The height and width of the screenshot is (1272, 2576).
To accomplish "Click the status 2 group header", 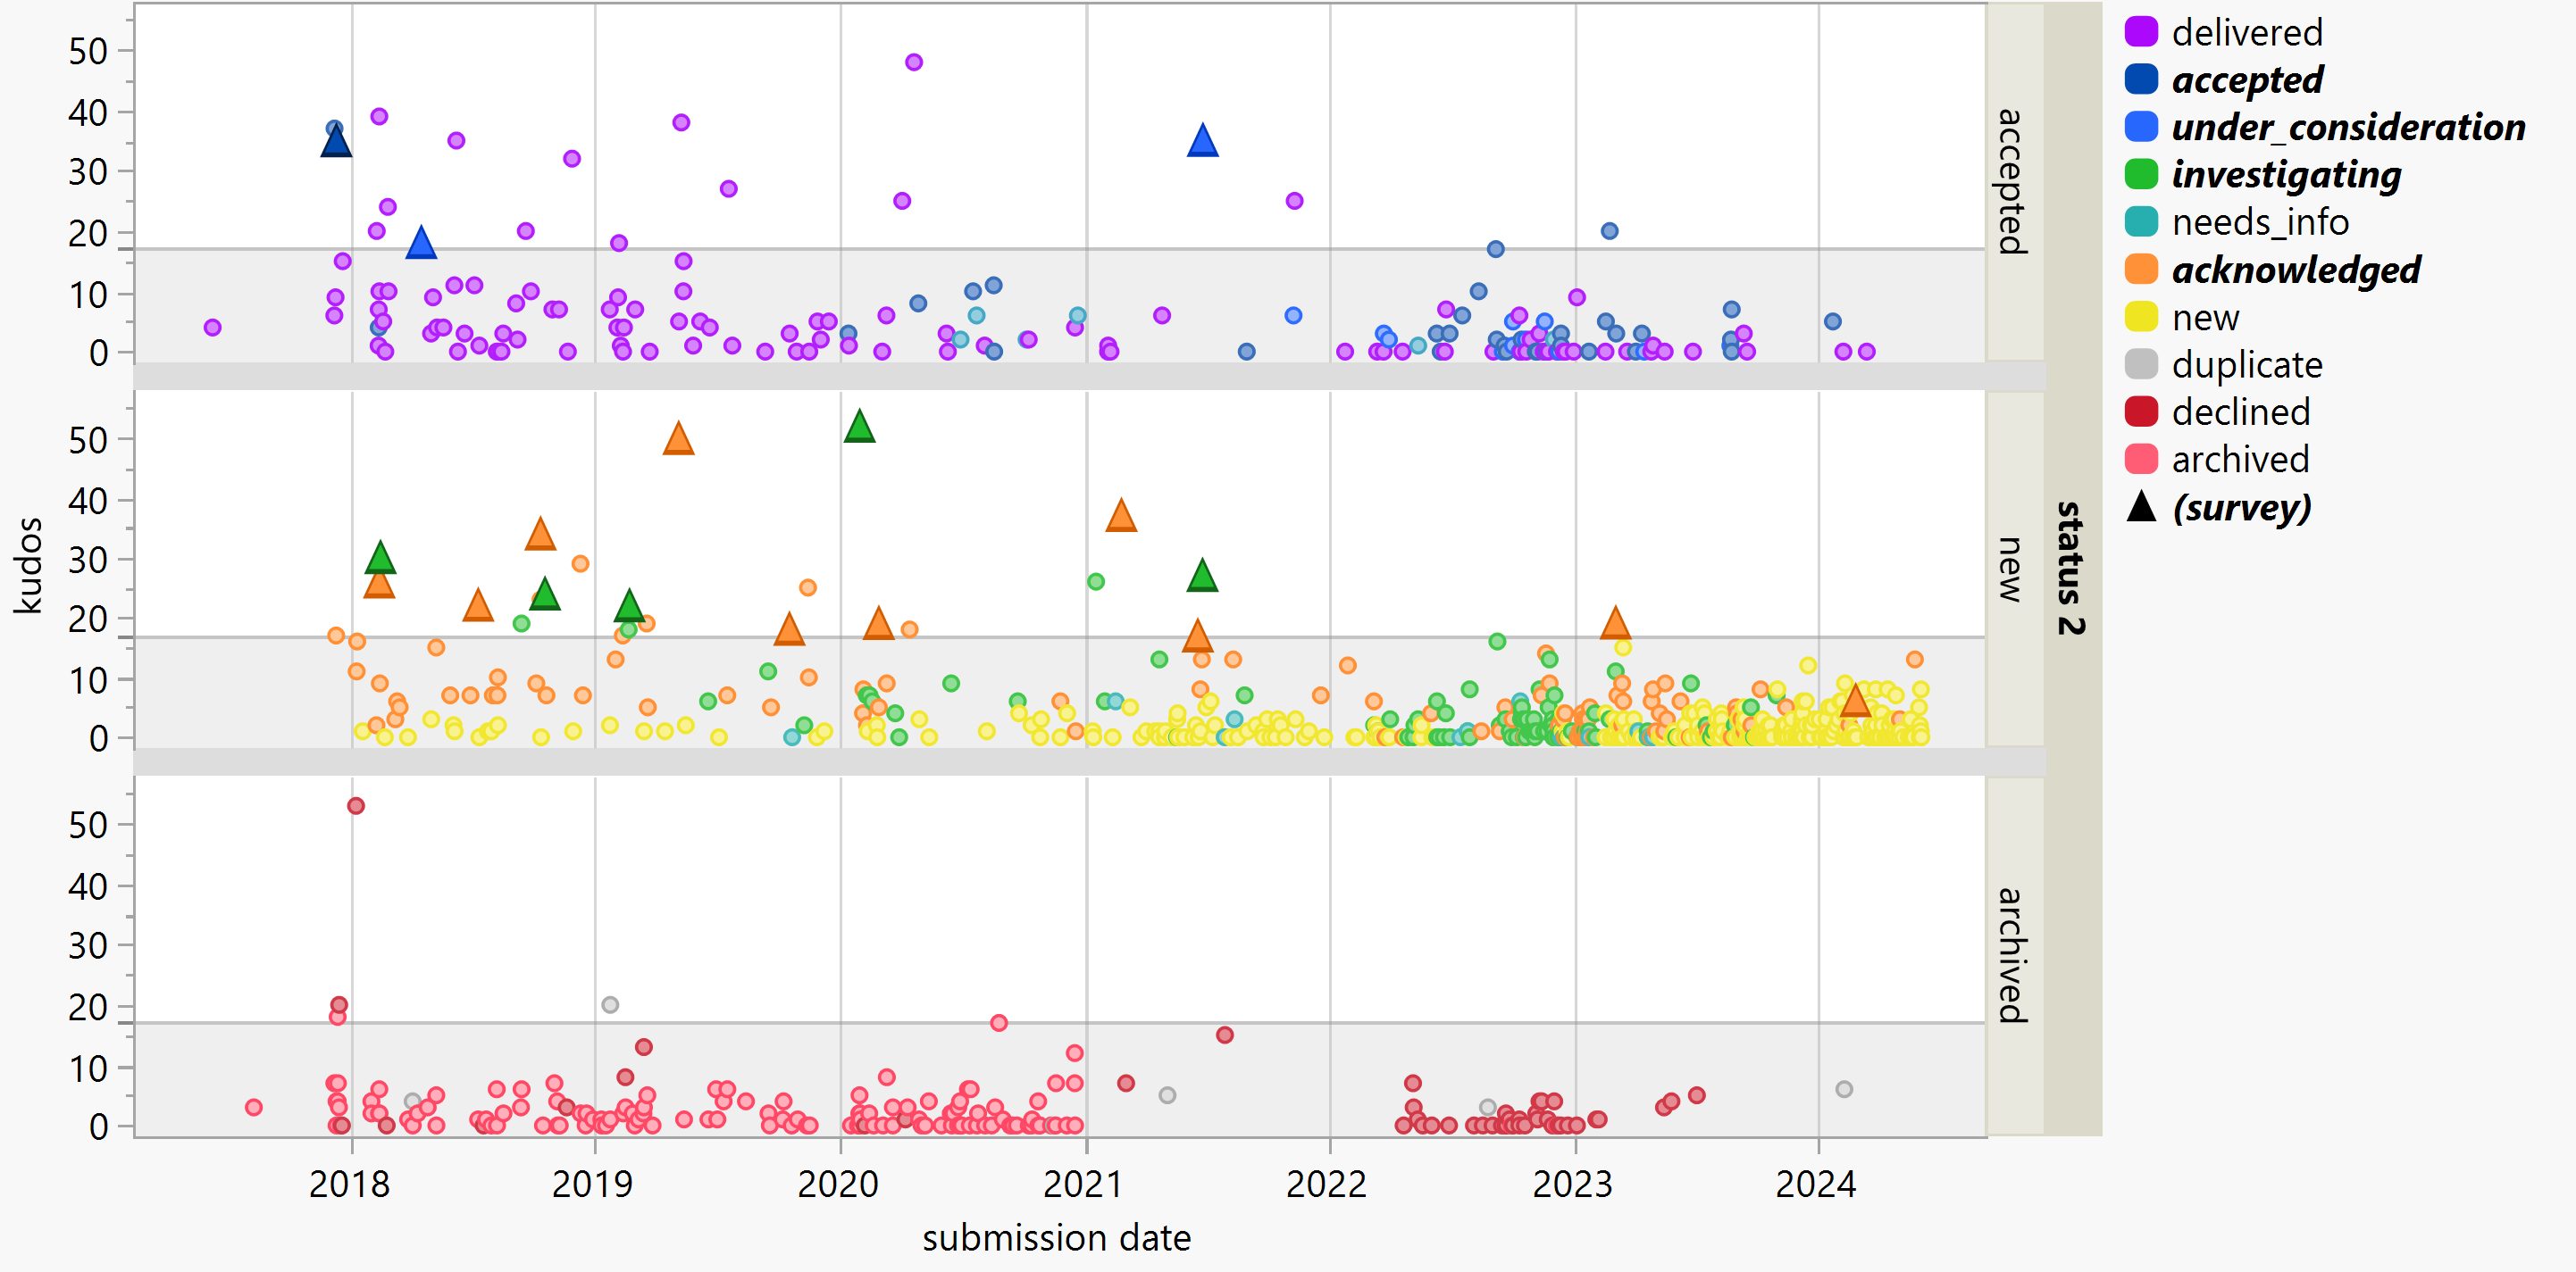I will coord(2071,568).
